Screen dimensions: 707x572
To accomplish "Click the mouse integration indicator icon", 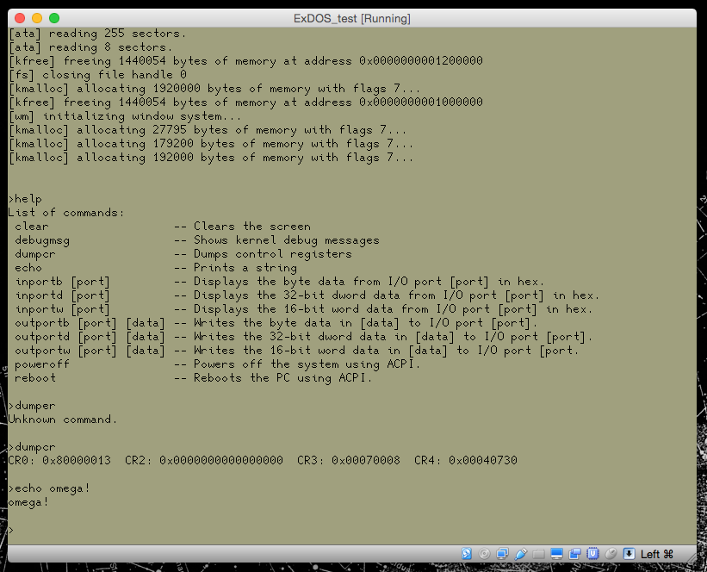I will [x=611, y=554].
